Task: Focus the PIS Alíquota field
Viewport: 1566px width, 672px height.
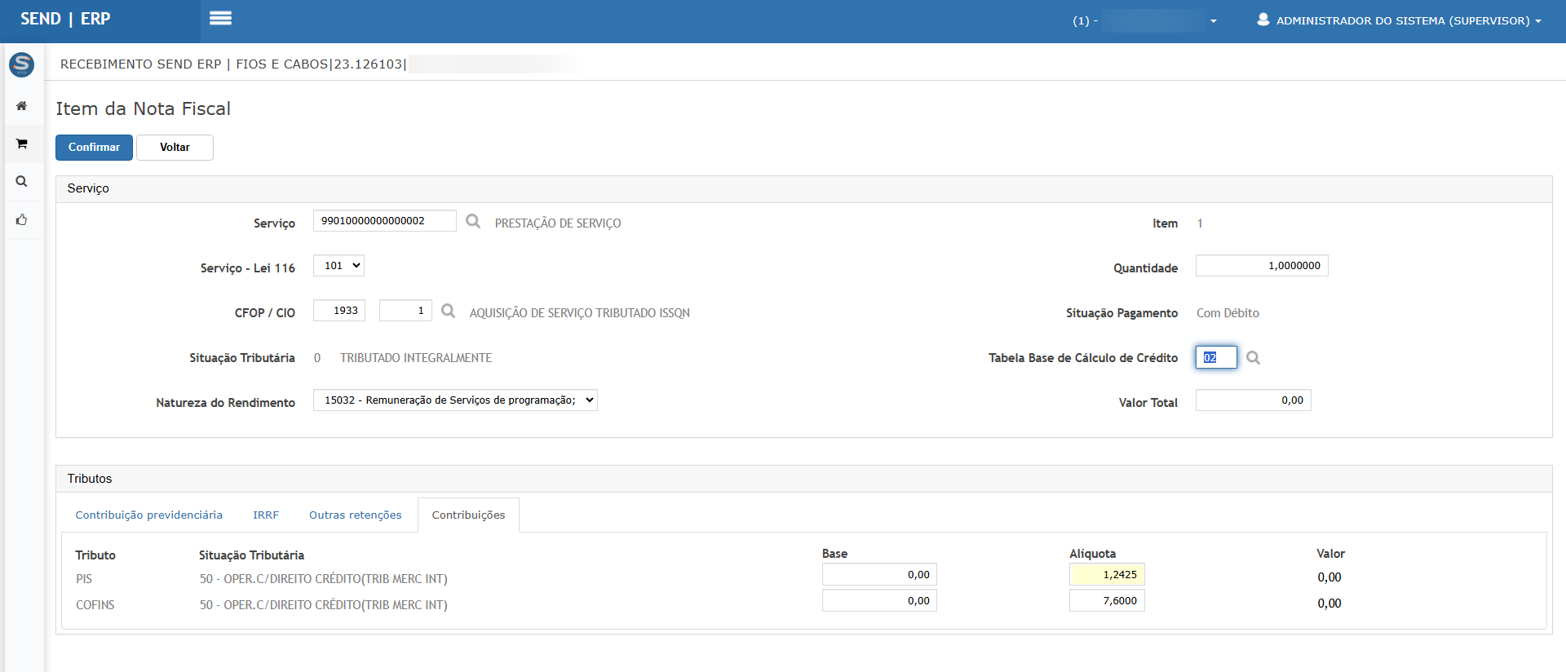Action: pyautogui.click(x=1107, y=575)
